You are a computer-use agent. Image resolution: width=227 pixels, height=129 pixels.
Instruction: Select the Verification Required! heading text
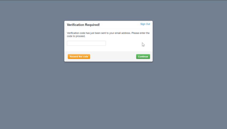(x=83, y=25)
